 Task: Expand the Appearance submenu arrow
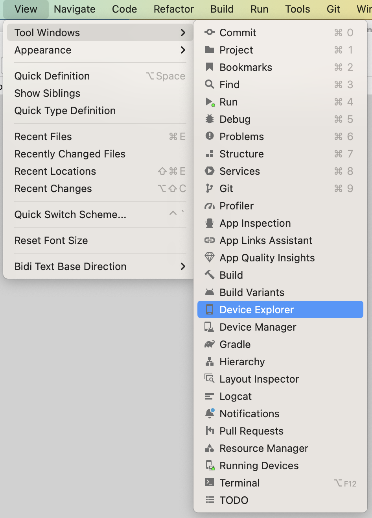coord(183,50)
